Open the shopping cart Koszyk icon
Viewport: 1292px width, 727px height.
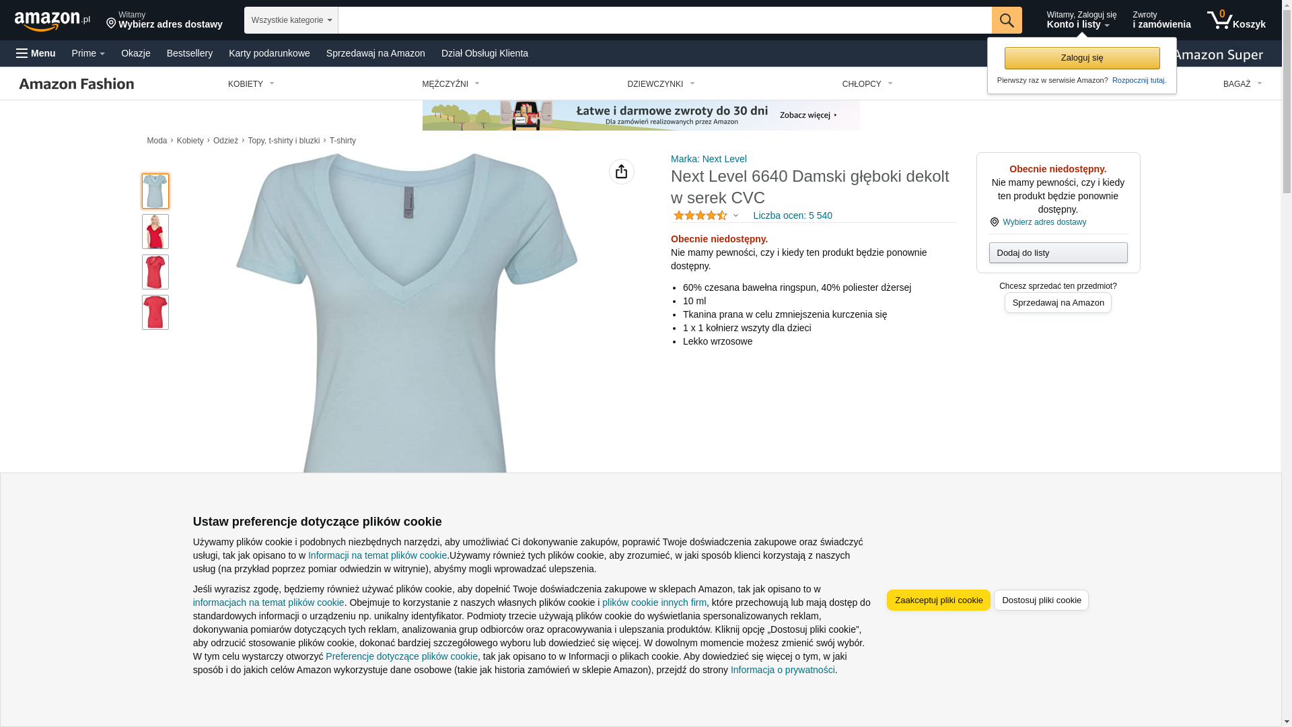click(1235, 20)
